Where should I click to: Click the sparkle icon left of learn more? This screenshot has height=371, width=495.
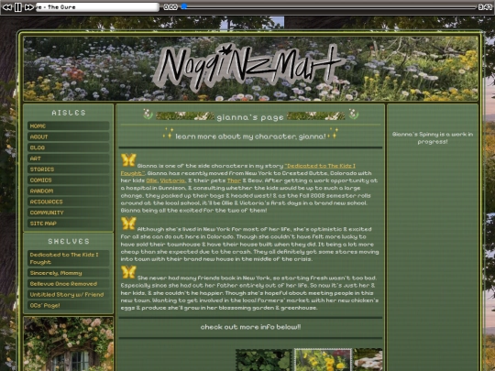coord(168,134)
